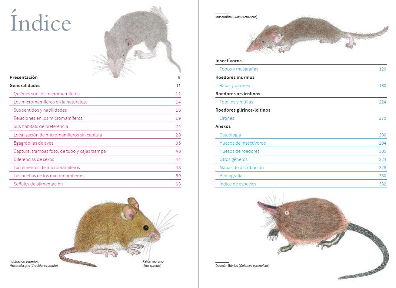Jump to 'Osteología' annex

click(x=230, y=135)
